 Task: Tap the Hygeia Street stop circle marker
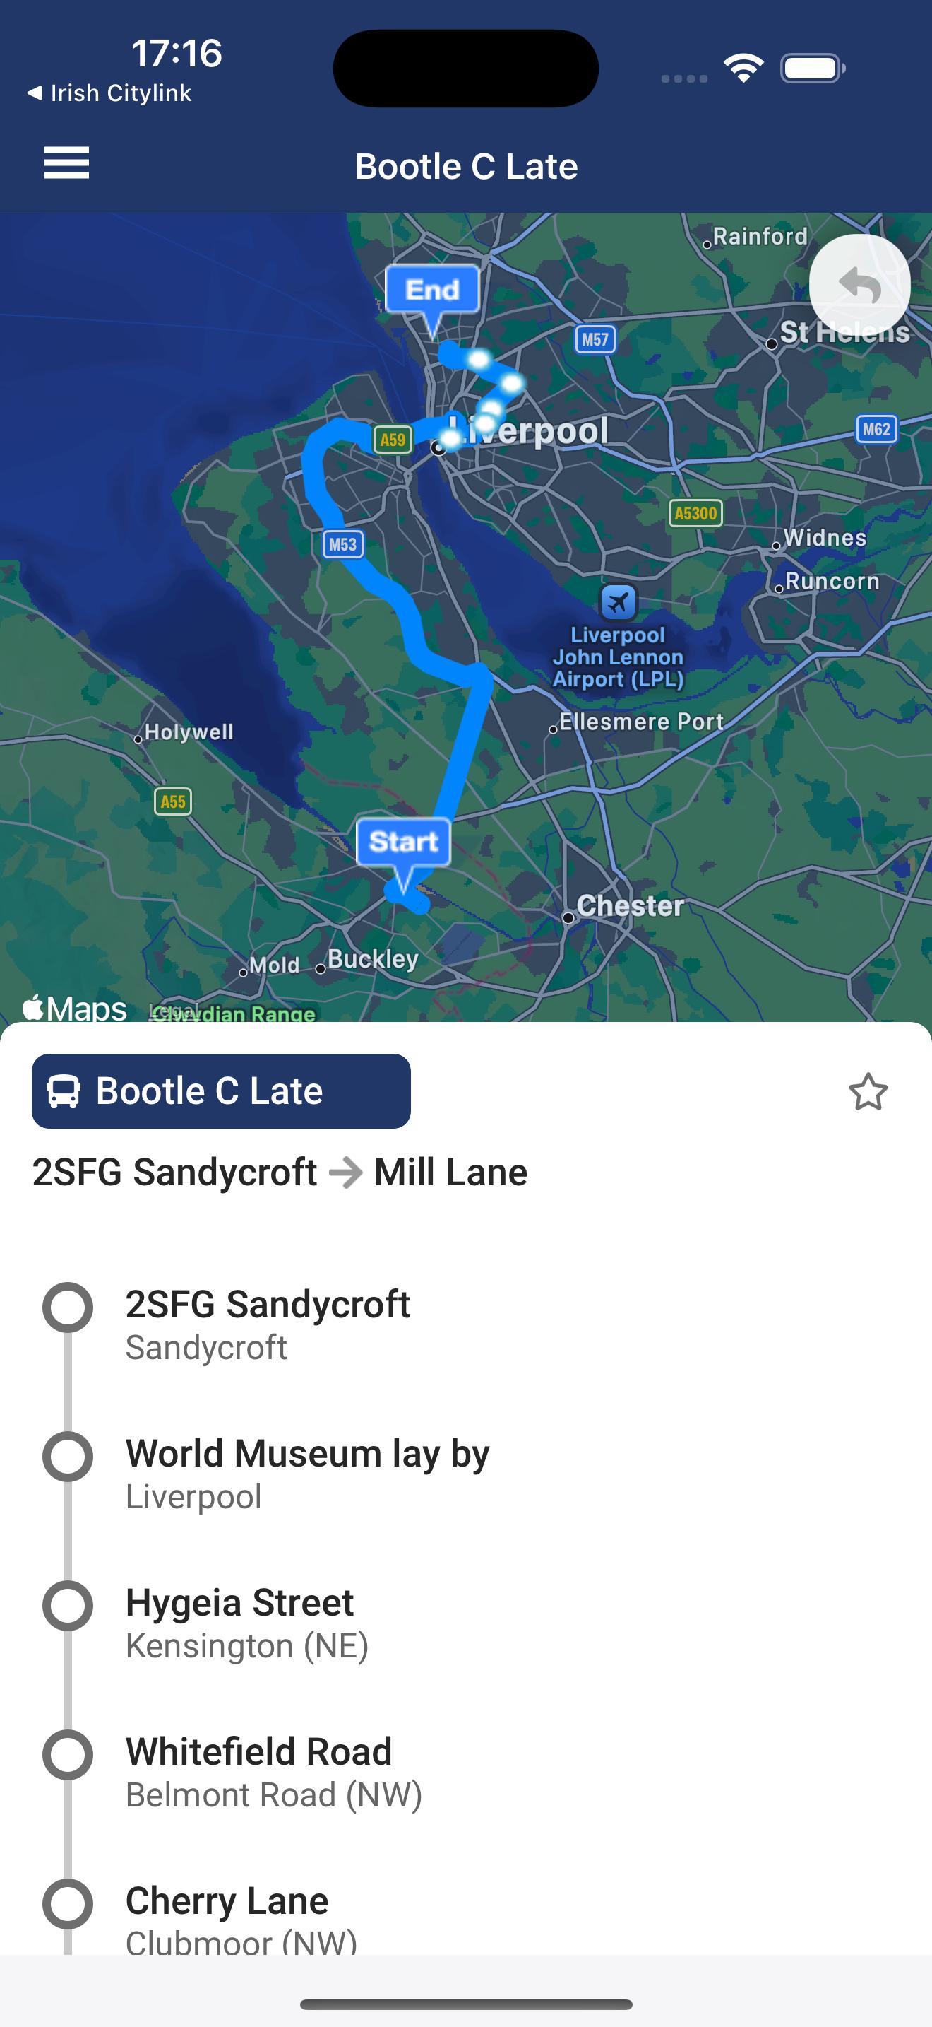coord(68,1606)
